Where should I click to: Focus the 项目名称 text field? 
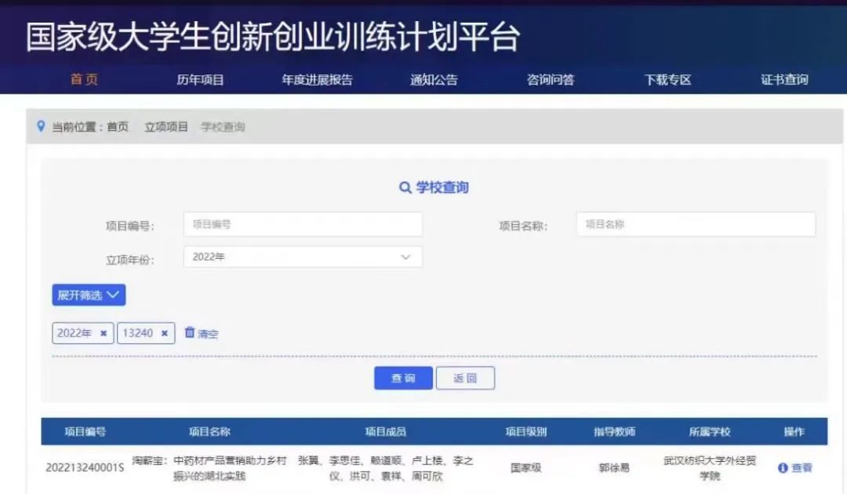click(x=696, y=224)
